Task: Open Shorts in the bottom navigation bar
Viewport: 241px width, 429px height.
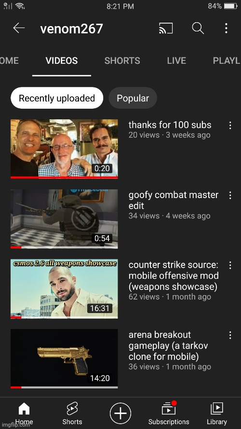Action: coord(72,414)
